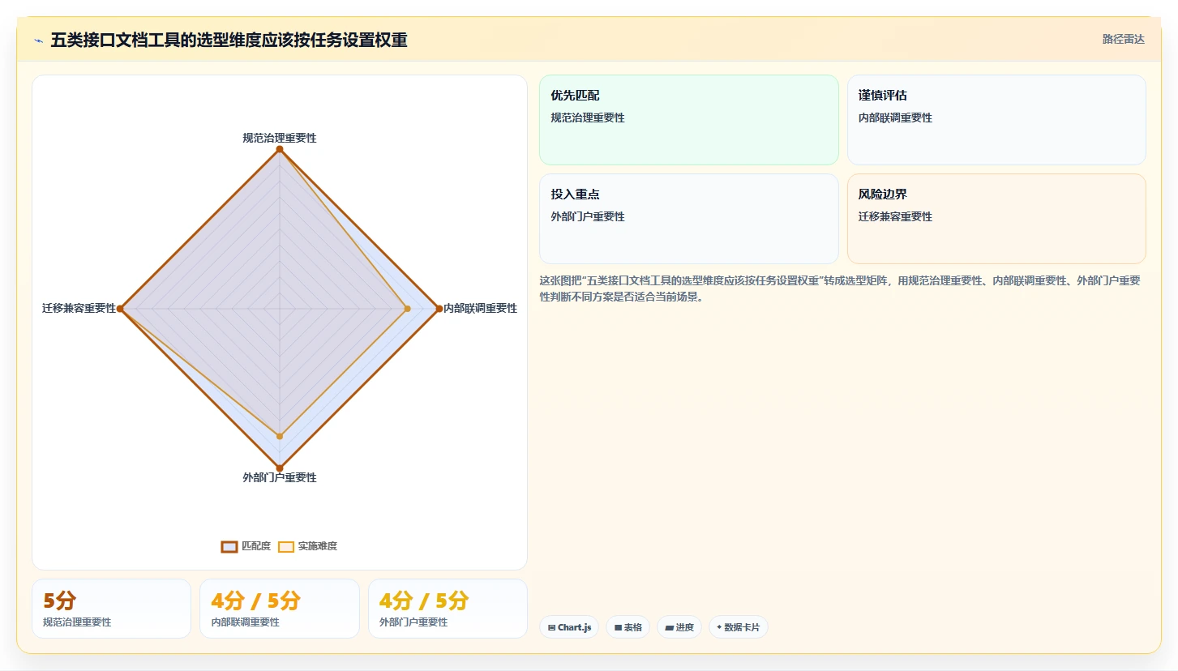This screenshot has height=671, width=1178.
Task: Click the 内部联调重要性 radar axis label
Action: tap(480, 308)
